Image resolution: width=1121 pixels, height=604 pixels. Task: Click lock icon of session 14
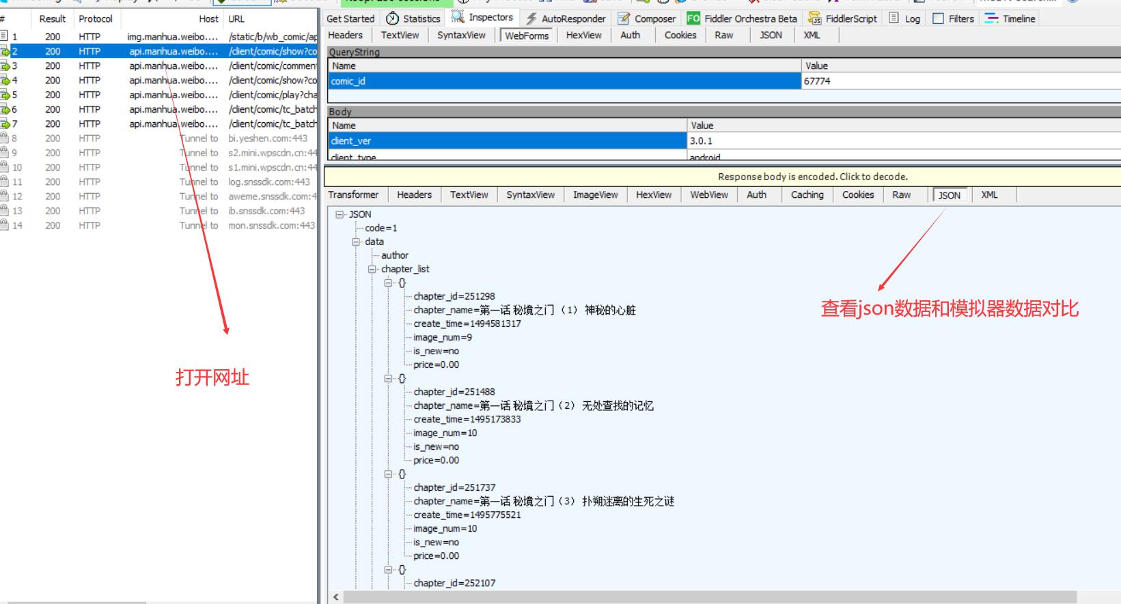(x=5, y=225)
